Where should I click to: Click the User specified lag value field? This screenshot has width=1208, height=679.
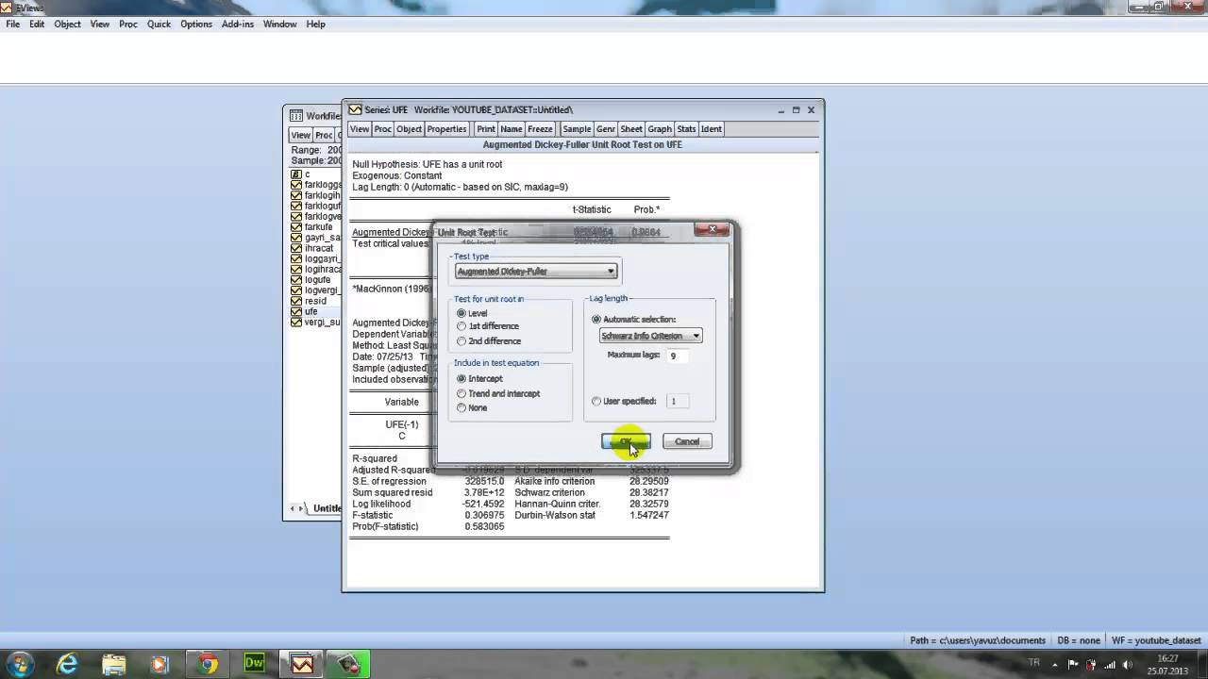pyautogui.click(x=678, y=402)
